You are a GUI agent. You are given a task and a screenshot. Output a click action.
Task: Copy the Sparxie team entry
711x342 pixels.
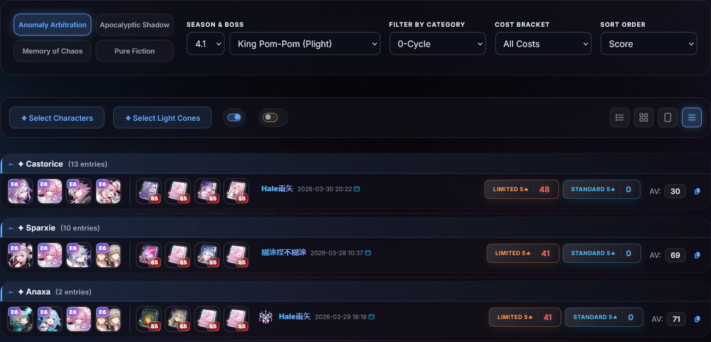[697, 255]
